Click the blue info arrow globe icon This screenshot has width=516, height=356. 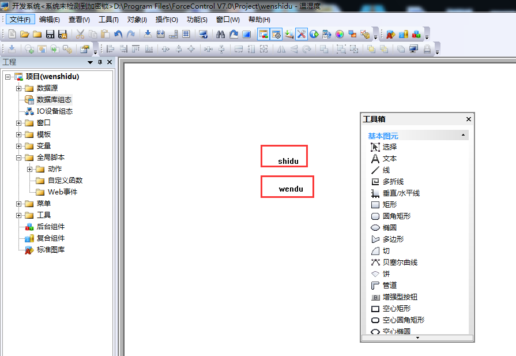point(314,34)
